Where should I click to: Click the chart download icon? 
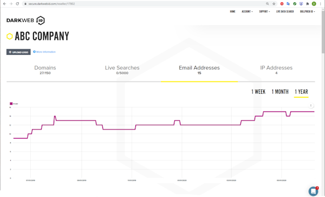point(311,106)
